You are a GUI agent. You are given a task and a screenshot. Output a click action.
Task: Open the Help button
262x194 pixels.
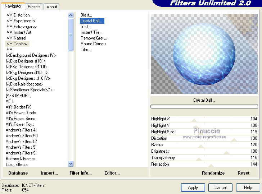tap(248, 188)
